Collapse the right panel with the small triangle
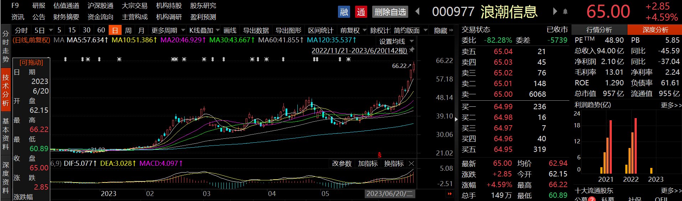 click(456, 120)
